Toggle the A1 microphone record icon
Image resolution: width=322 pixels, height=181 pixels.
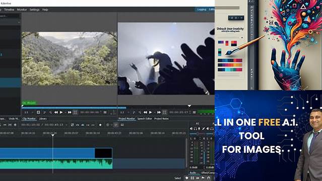click(199, 129)
